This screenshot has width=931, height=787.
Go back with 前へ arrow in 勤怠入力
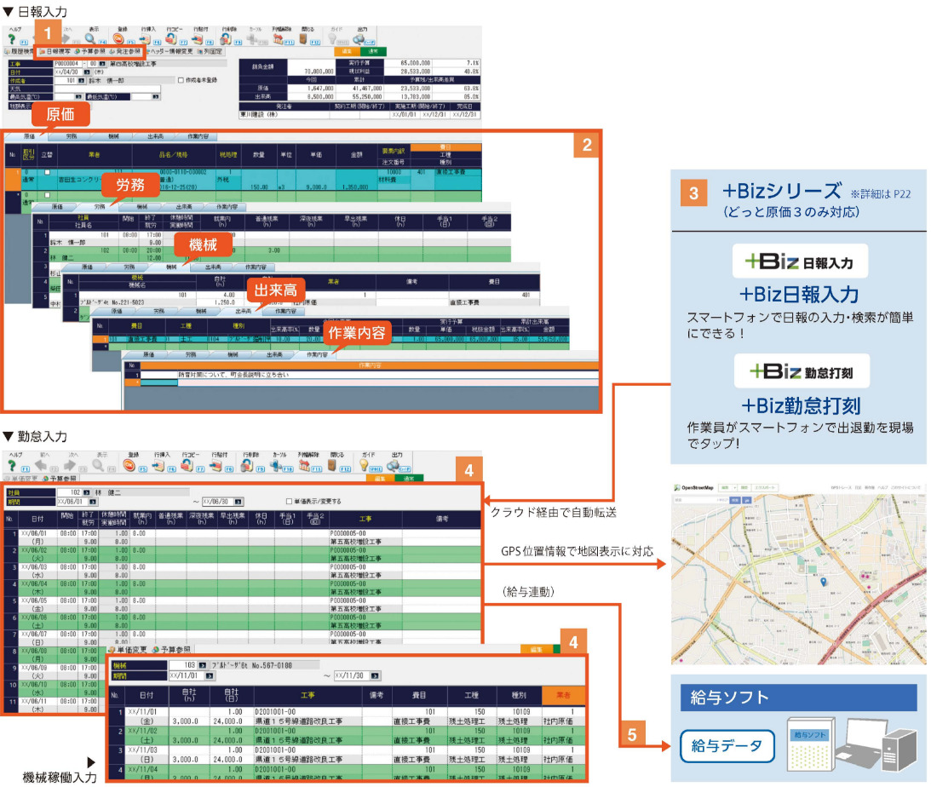click(x=41, y=466)
